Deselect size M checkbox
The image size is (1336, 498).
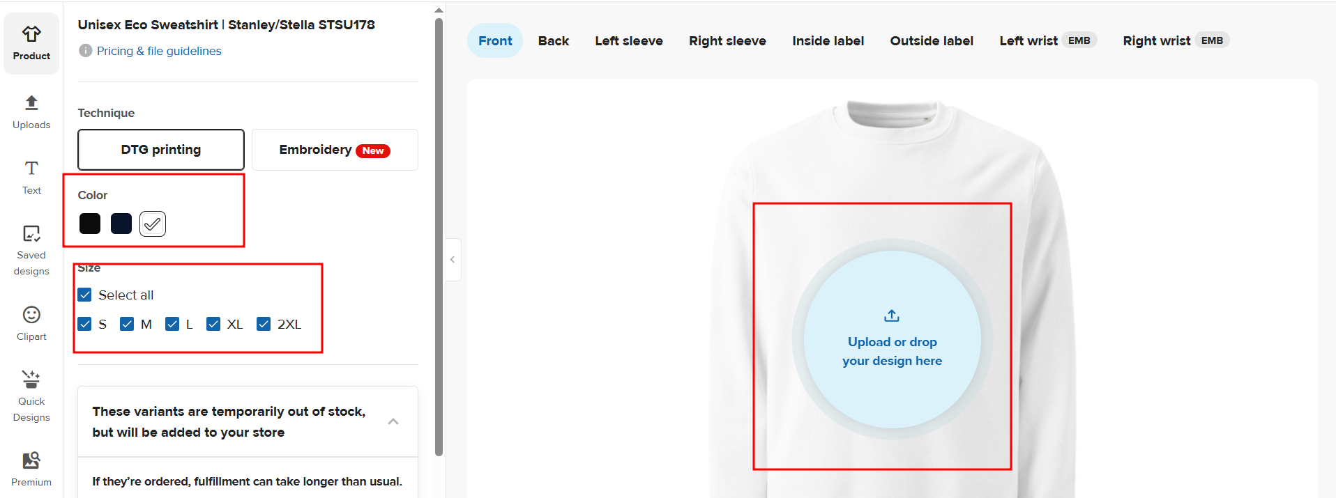click(127, 324)
